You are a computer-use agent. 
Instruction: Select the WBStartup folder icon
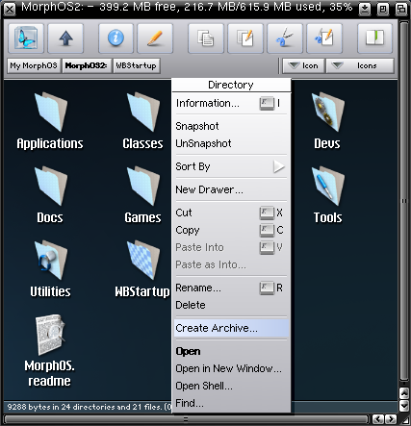142,269
